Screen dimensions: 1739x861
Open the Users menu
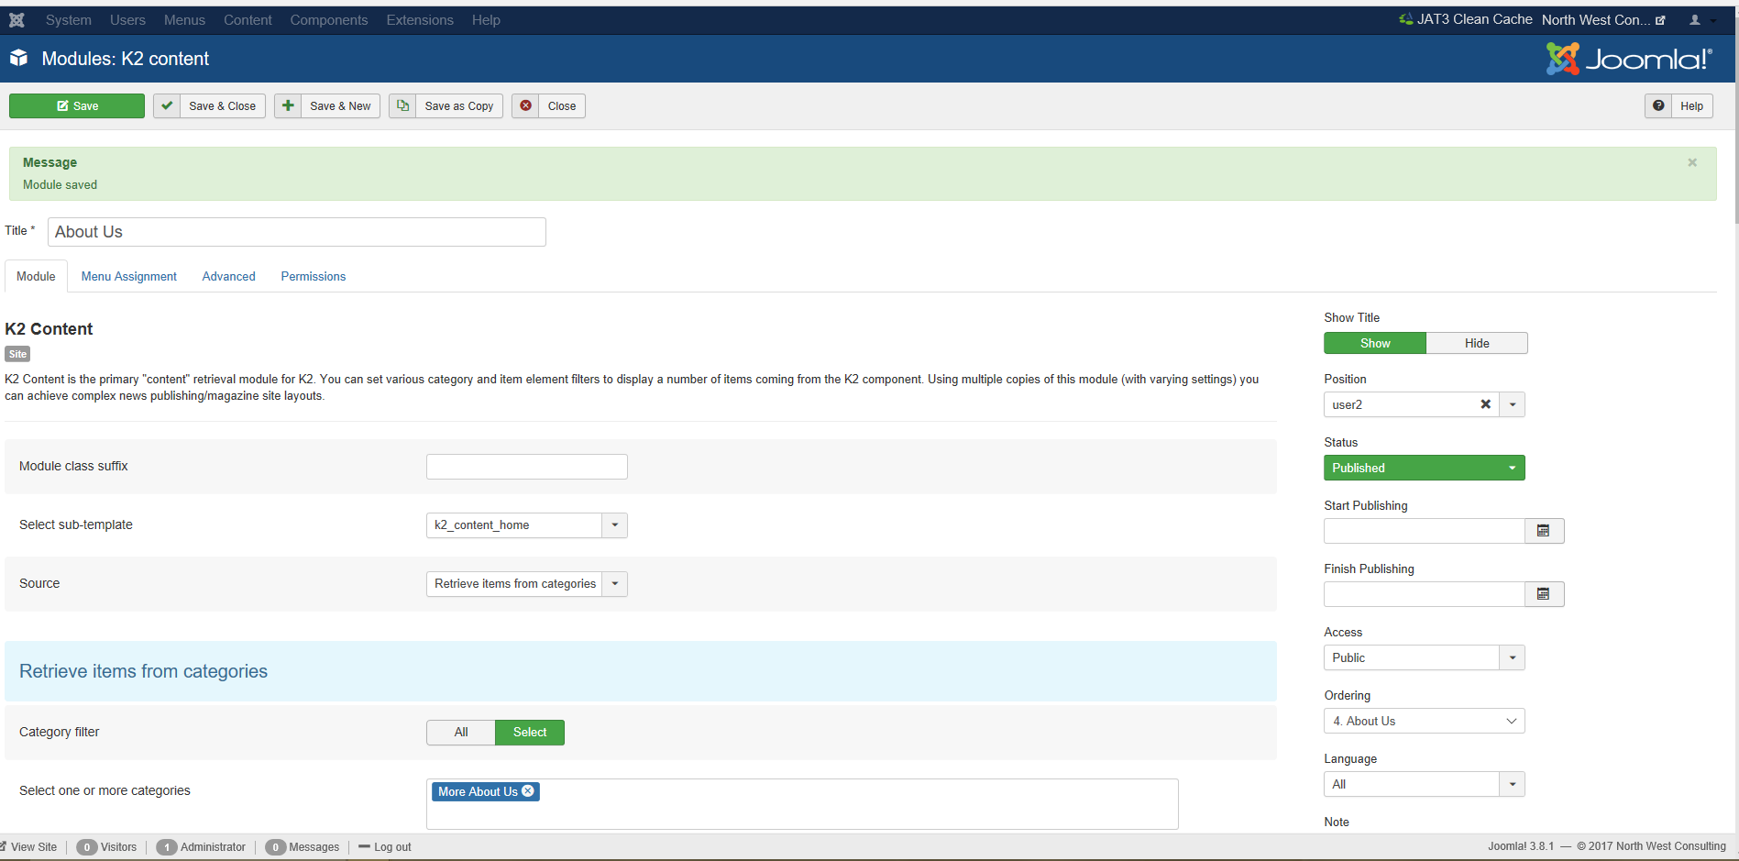pyautogui.click(x=127, y=20)
